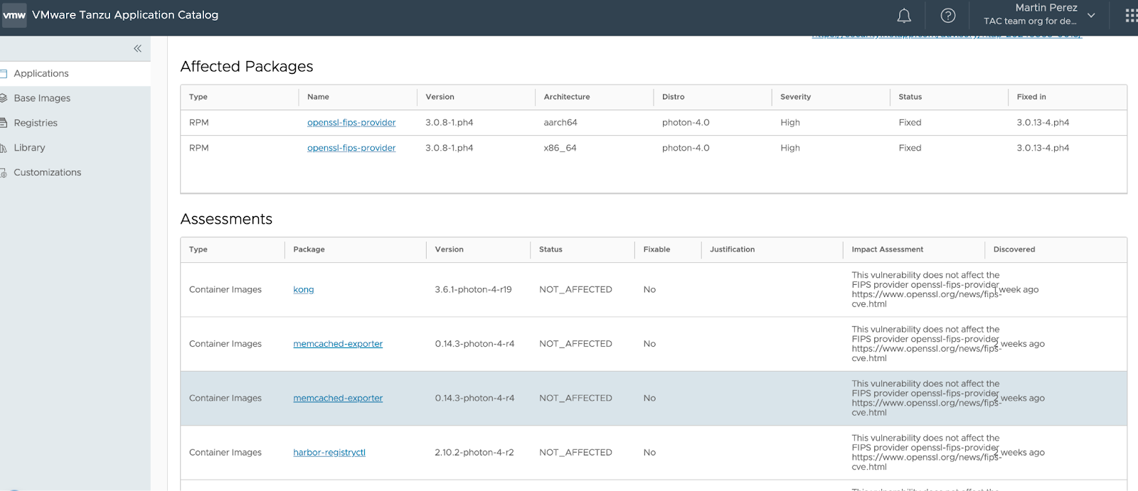Click NOT_AFFECTED status in kong row
1138x491 pixels.
(575, 289)
